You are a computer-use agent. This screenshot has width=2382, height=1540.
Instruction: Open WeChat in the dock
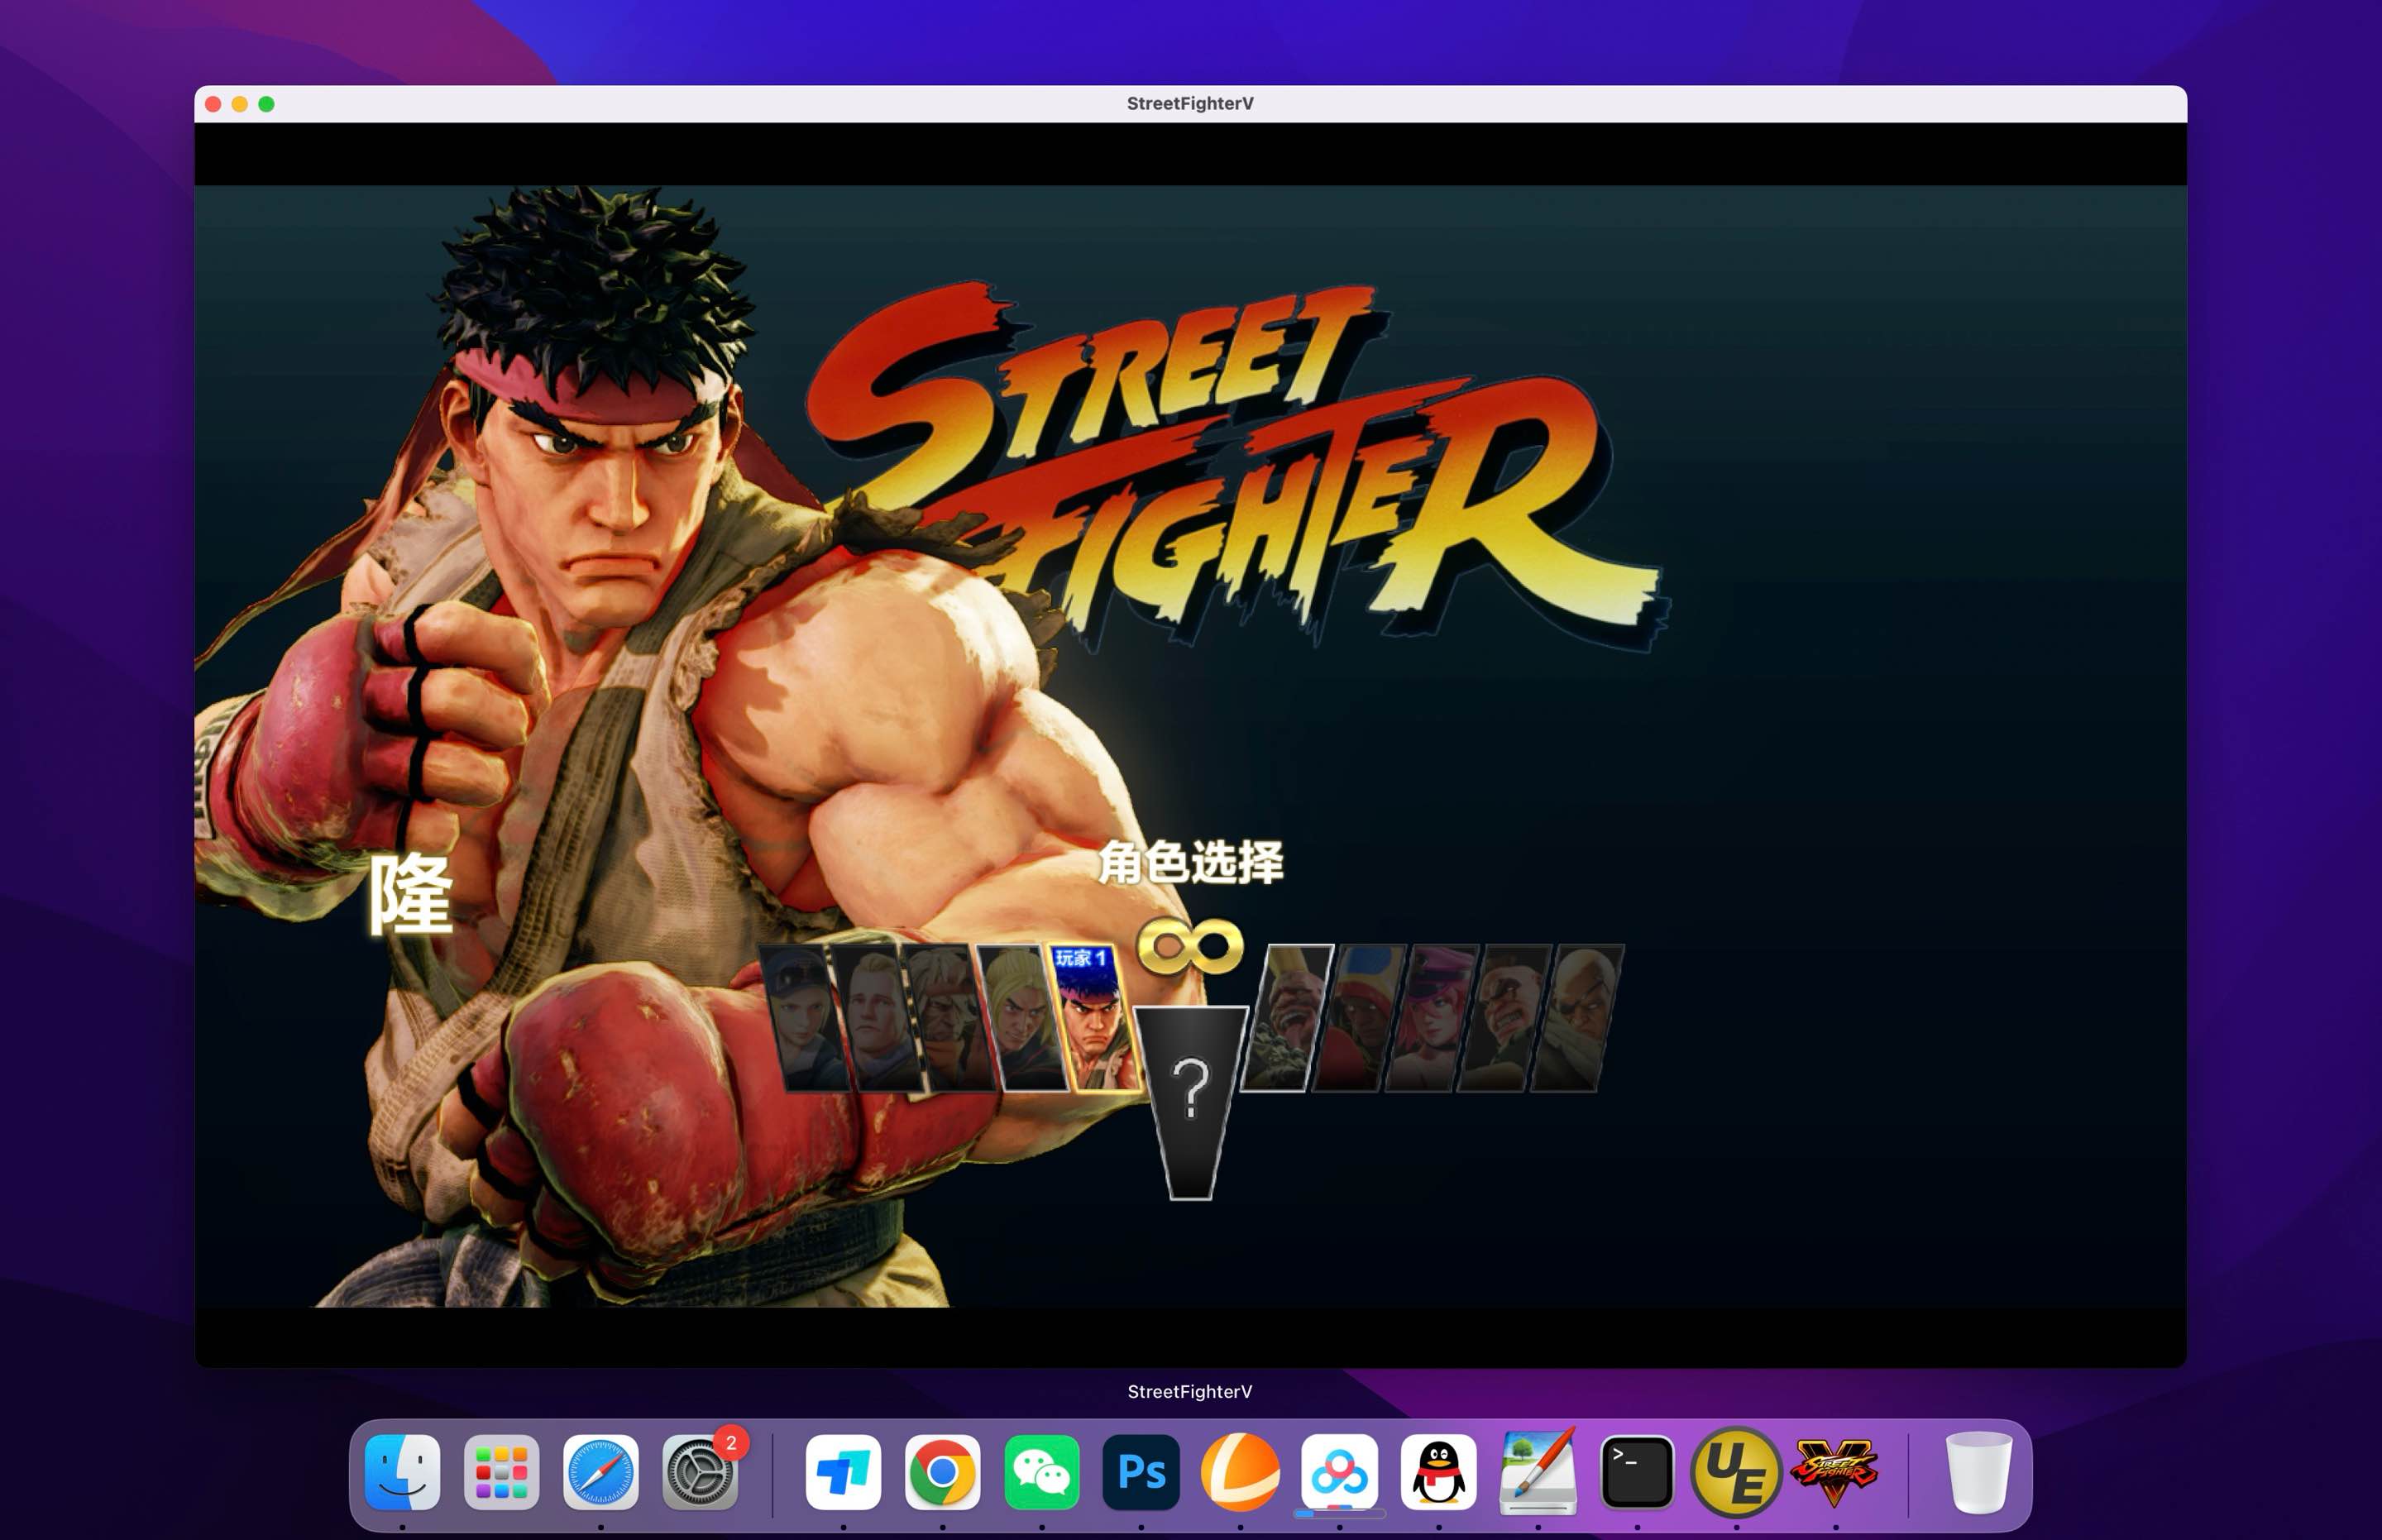(x=1041, y=1472)
